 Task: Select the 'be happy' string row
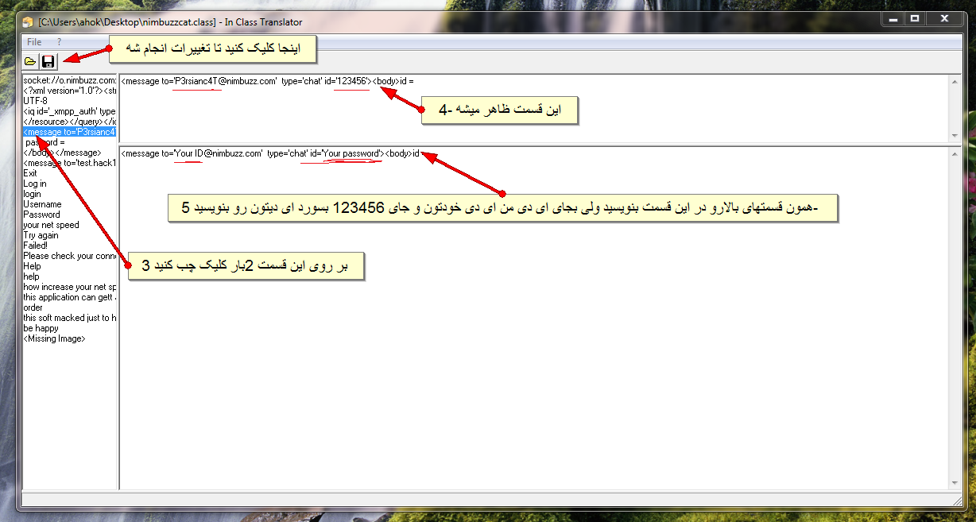[x=70, y=328]
